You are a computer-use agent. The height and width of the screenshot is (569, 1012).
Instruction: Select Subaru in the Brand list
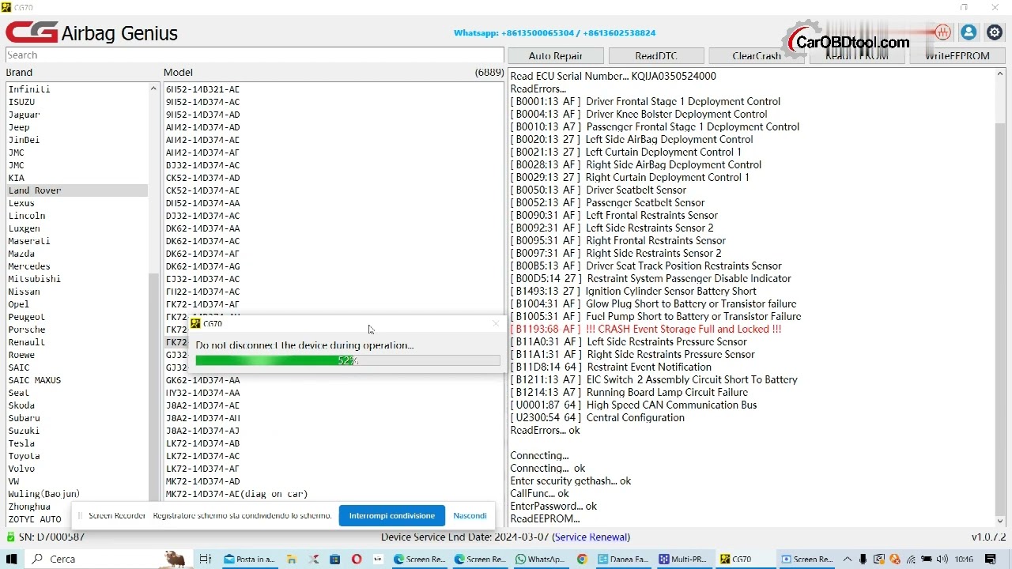coord(77,418)
